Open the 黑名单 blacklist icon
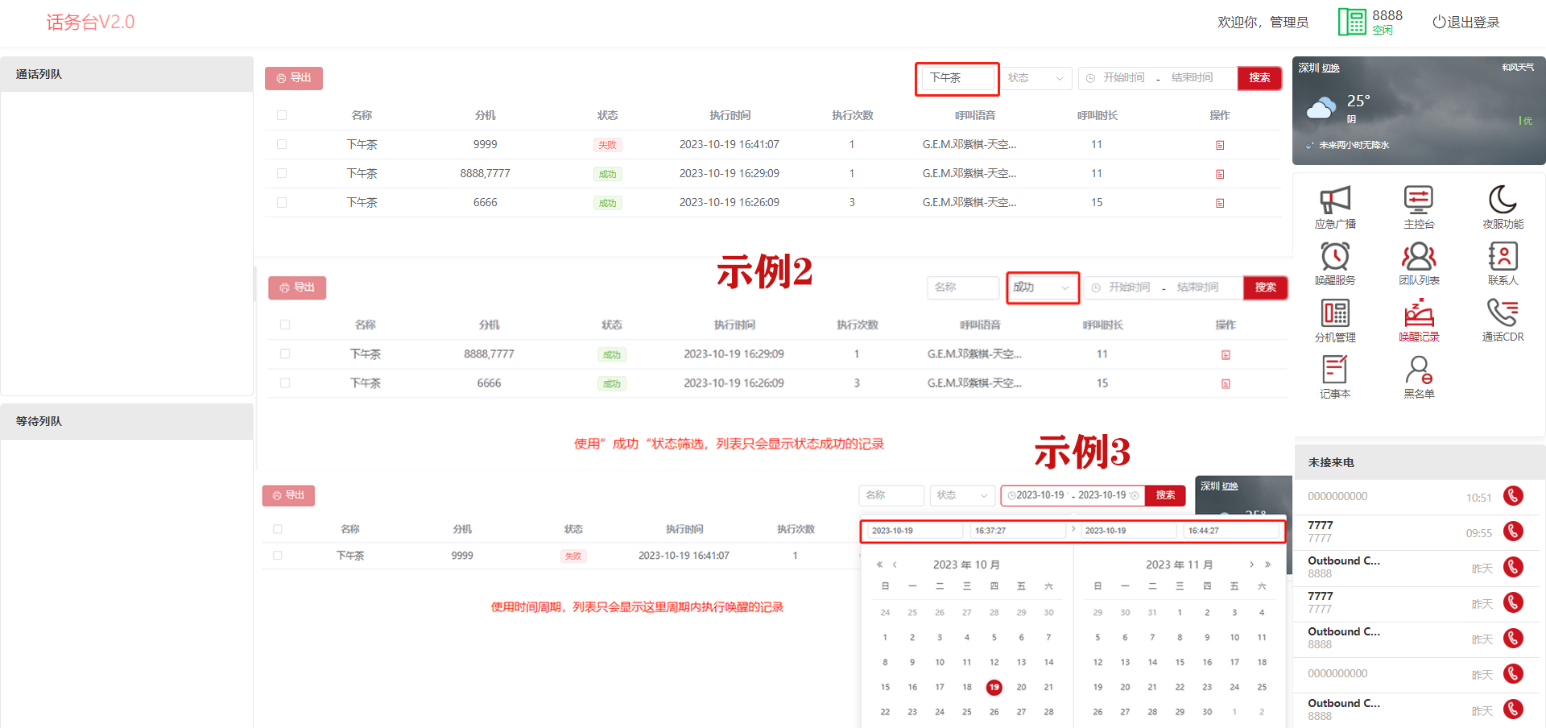The image size is (1546, 728). click(1418, 377)
